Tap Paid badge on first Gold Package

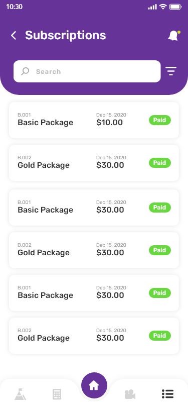coord(160,163)
